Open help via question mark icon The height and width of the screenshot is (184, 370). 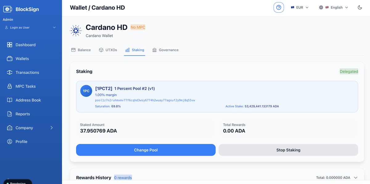279,7
